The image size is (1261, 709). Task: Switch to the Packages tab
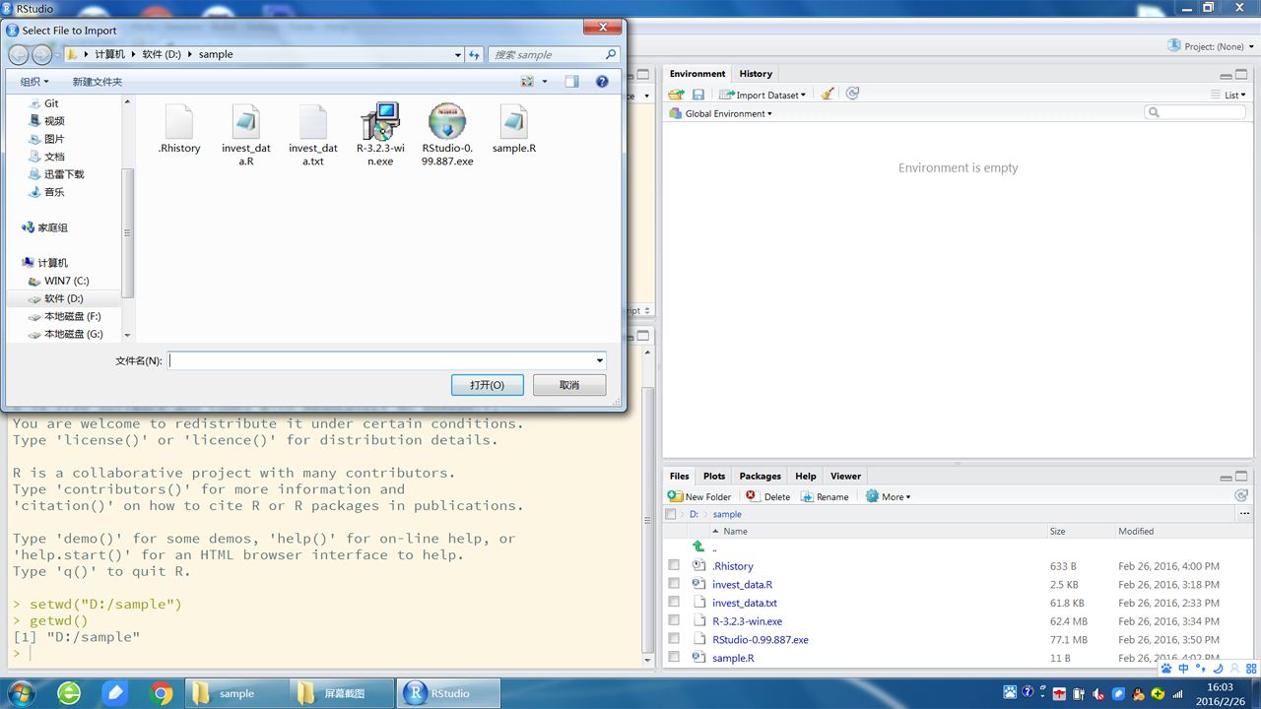(760, 476)
